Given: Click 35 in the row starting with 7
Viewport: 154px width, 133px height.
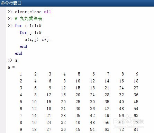Looking at the screenshot, I should click(78, 116).
